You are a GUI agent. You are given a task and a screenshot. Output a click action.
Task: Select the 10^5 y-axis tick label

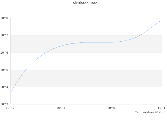4,70
